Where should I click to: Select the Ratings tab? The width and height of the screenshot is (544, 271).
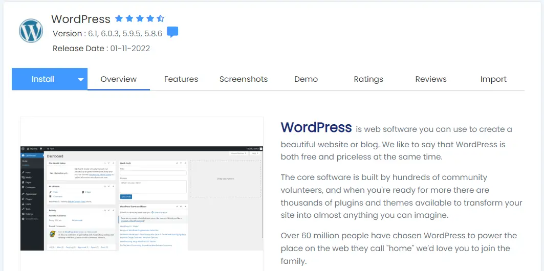(x=368, y=79)
